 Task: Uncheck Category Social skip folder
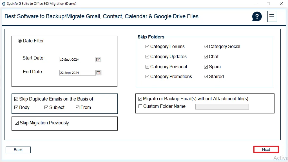206,47
